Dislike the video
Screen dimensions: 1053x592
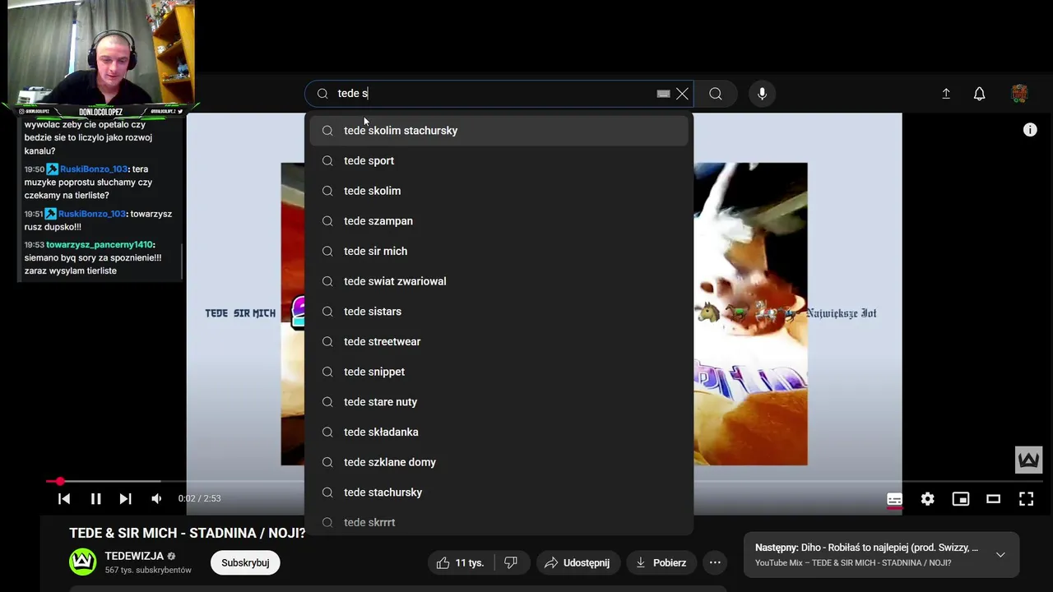point(511,562)
